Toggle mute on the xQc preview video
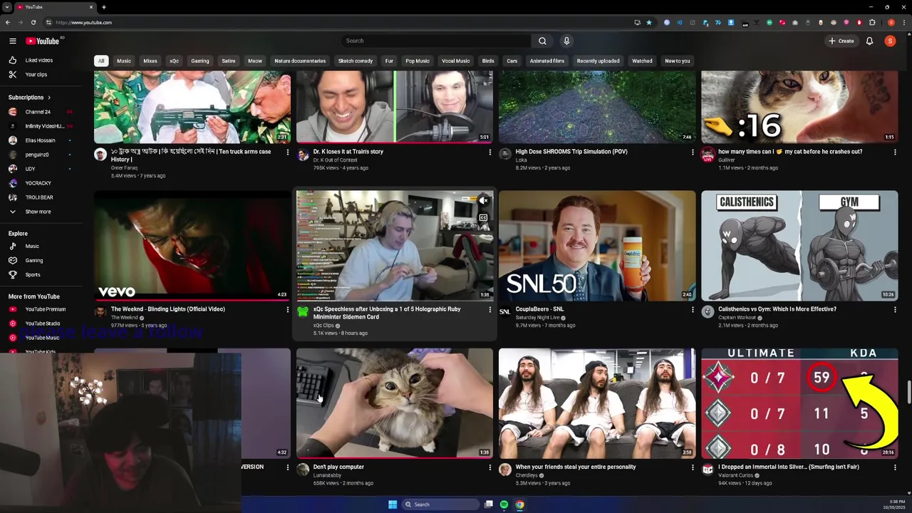 483,200
